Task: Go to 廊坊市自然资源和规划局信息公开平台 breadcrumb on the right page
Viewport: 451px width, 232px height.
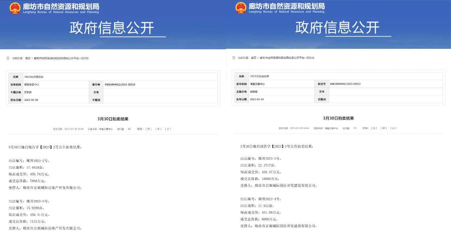Action: tap(282, 58)
